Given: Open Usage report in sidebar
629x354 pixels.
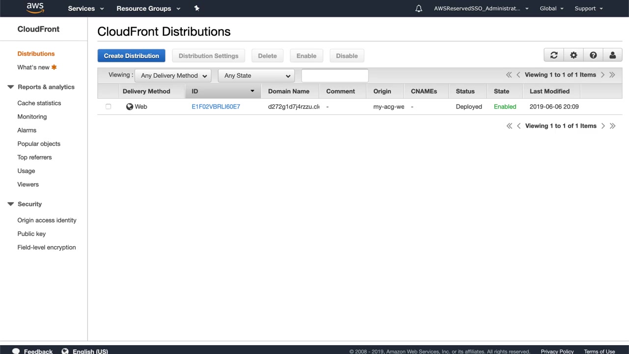Looking at the screenshot, I should pyautogui.click(x=26, y=171).
